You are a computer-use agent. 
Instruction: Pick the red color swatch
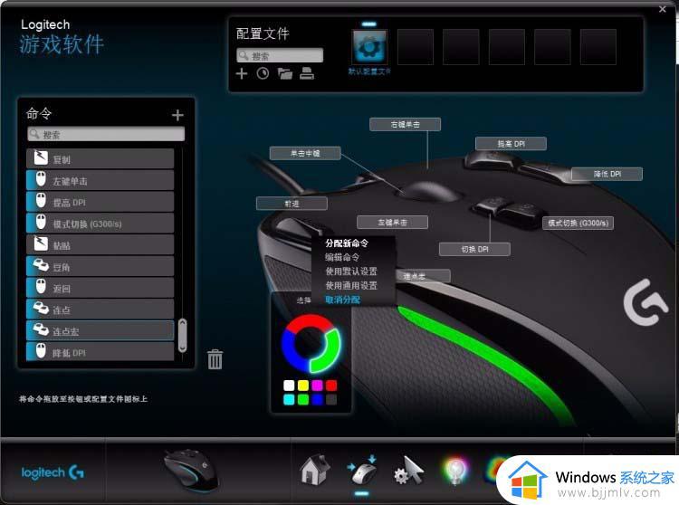331,386
